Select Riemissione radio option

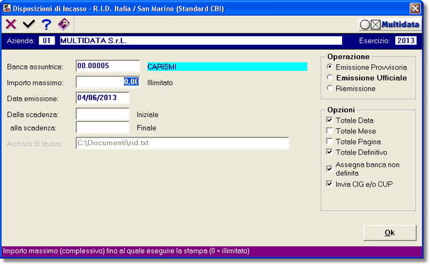pos(330,88)
